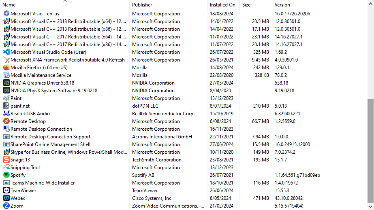Click the TeamViewer icon
Viewport: 374px width, 210px height.
pos(6,191)
